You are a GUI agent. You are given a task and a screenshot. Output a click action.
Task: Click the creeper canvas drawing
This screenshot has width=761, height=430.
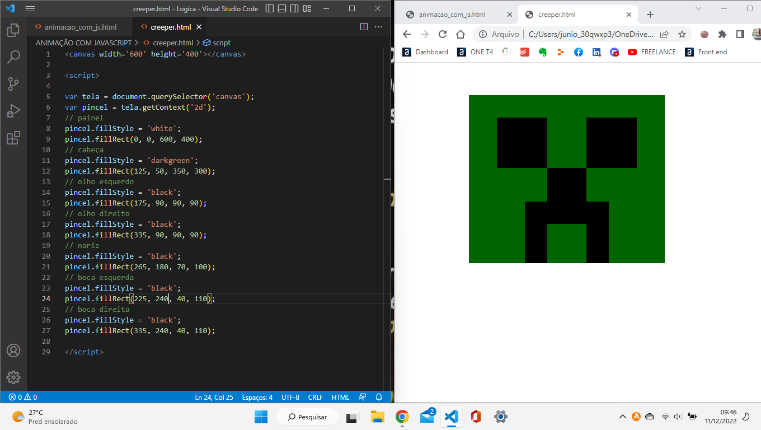pyautogui.click(x=567, y=179)
